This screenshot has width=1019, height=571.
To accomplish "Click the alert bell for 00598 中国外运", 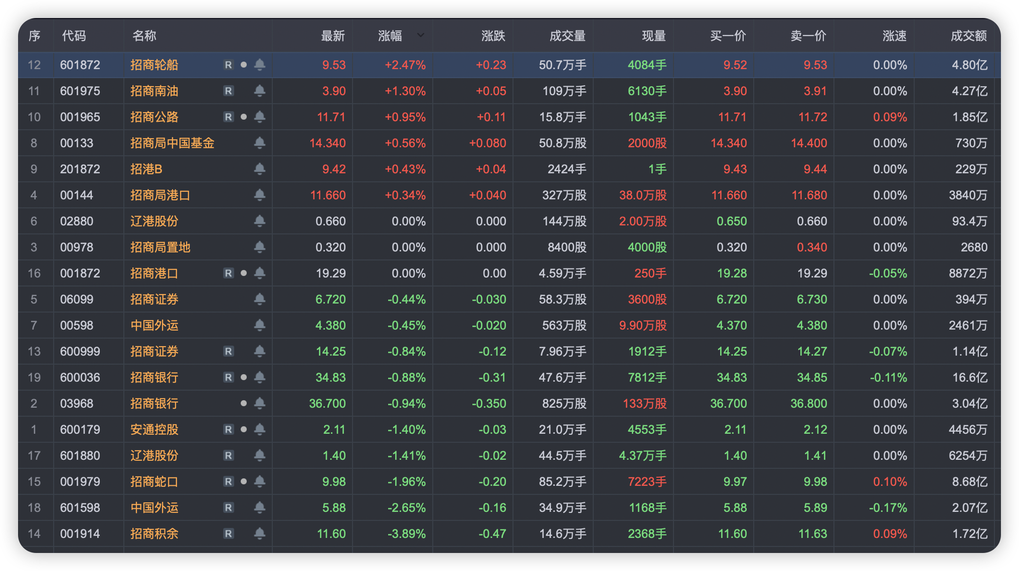I will click(260, 325).
